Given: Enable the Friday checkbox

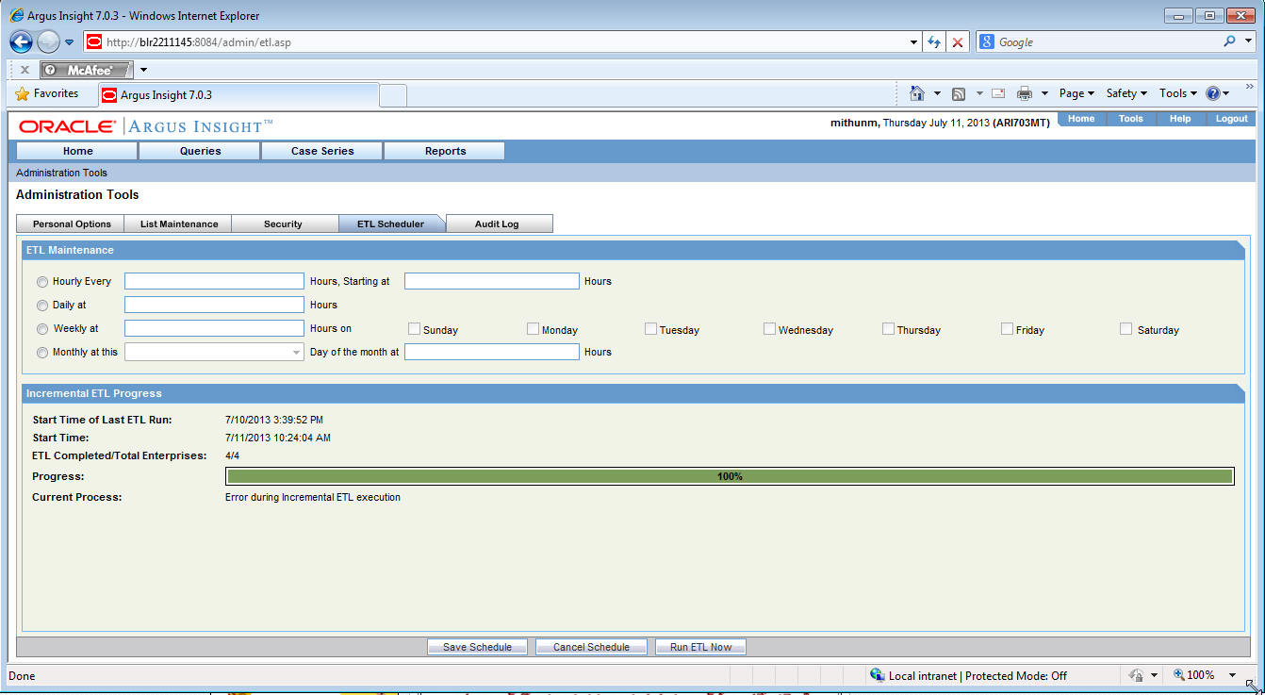Looking at the screenshot, I should (x=1007, y=329).
